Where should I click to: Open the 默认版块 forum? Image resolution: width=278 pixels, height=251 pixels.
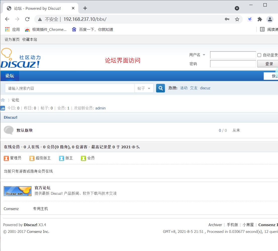click(24, 130)
